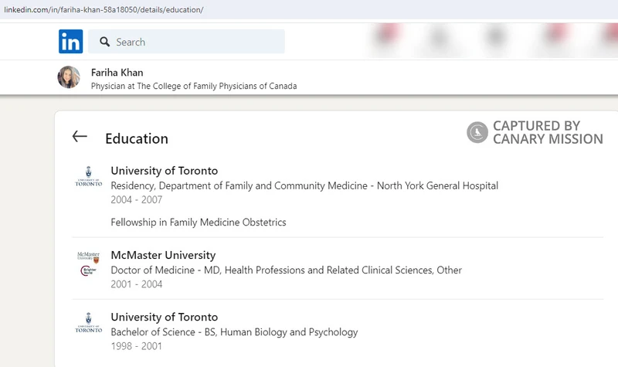The height and width of the screenshot is (367, 618).
Task: Open the McMaster University entry title
Action: 163,255
